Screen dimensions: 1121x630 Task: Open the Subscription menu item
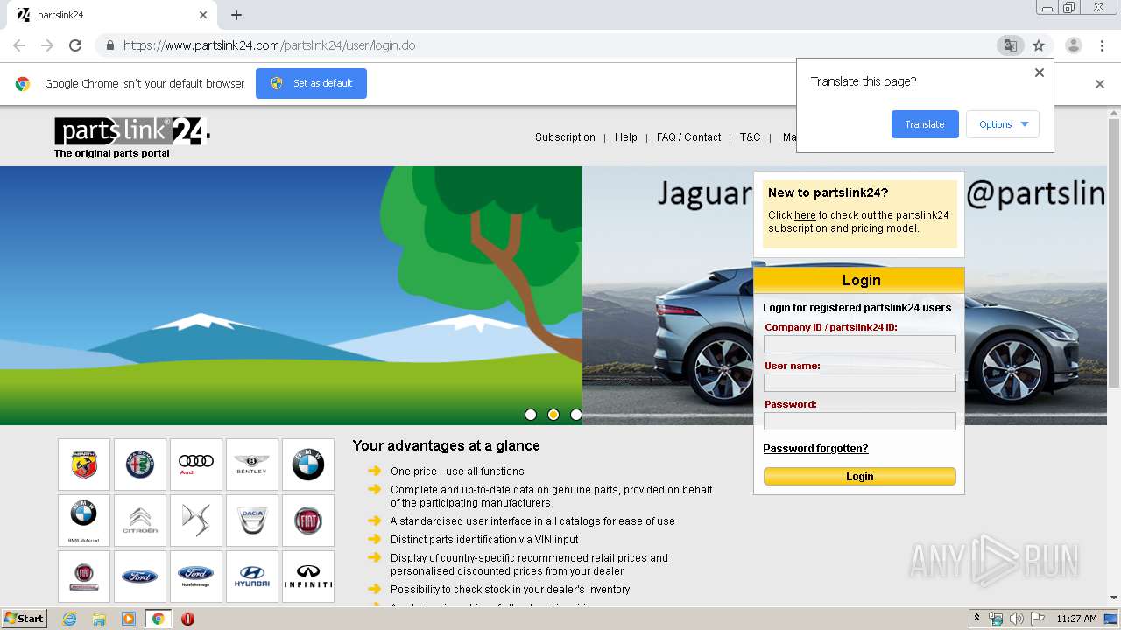coord(565,137)
